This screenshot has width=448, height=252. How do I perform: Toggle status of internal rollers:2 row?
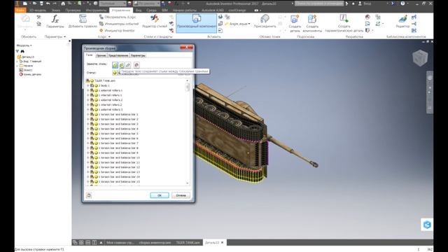97,105
